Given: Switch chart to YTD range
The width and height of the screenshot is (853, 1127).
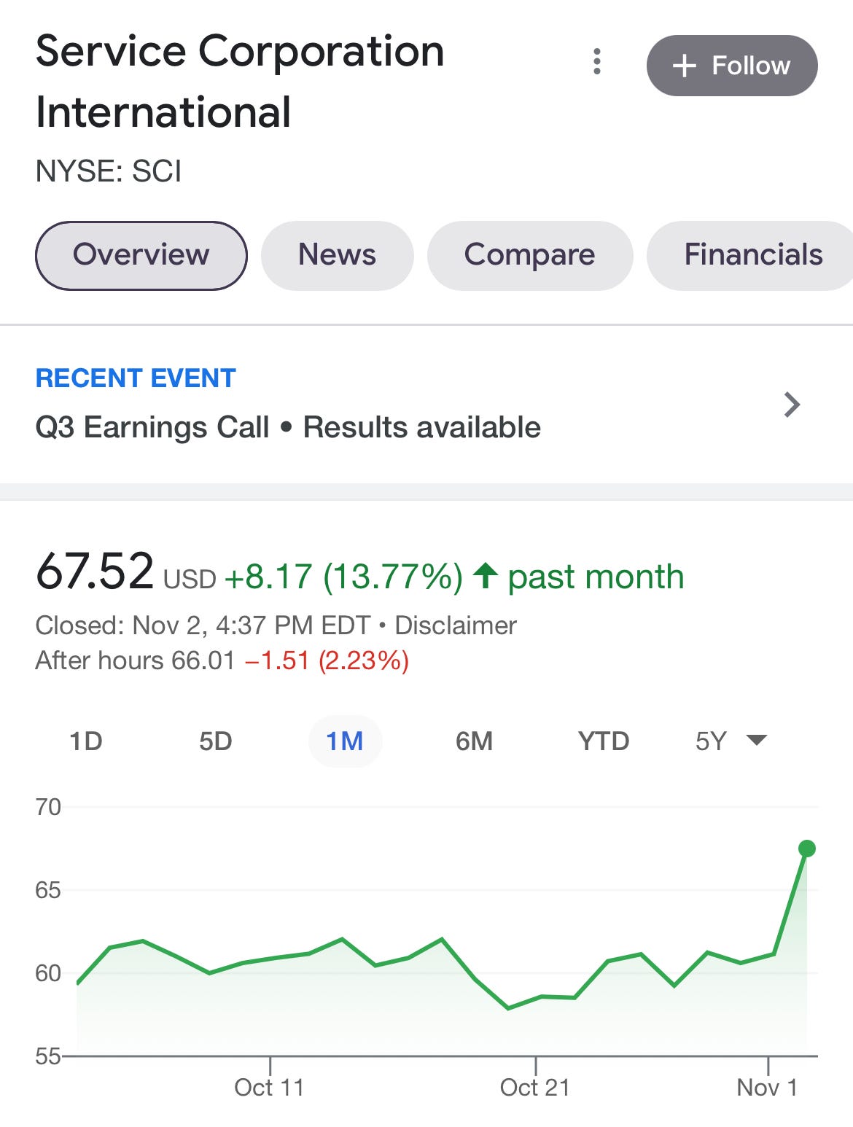Looking at the screenshot, I should 604,741.
